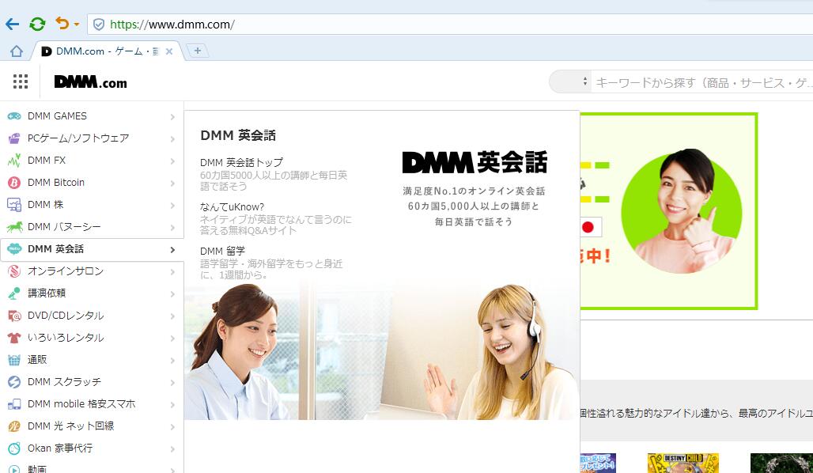Expand the DVD/CDレンタル chevron

pos(172,316)
